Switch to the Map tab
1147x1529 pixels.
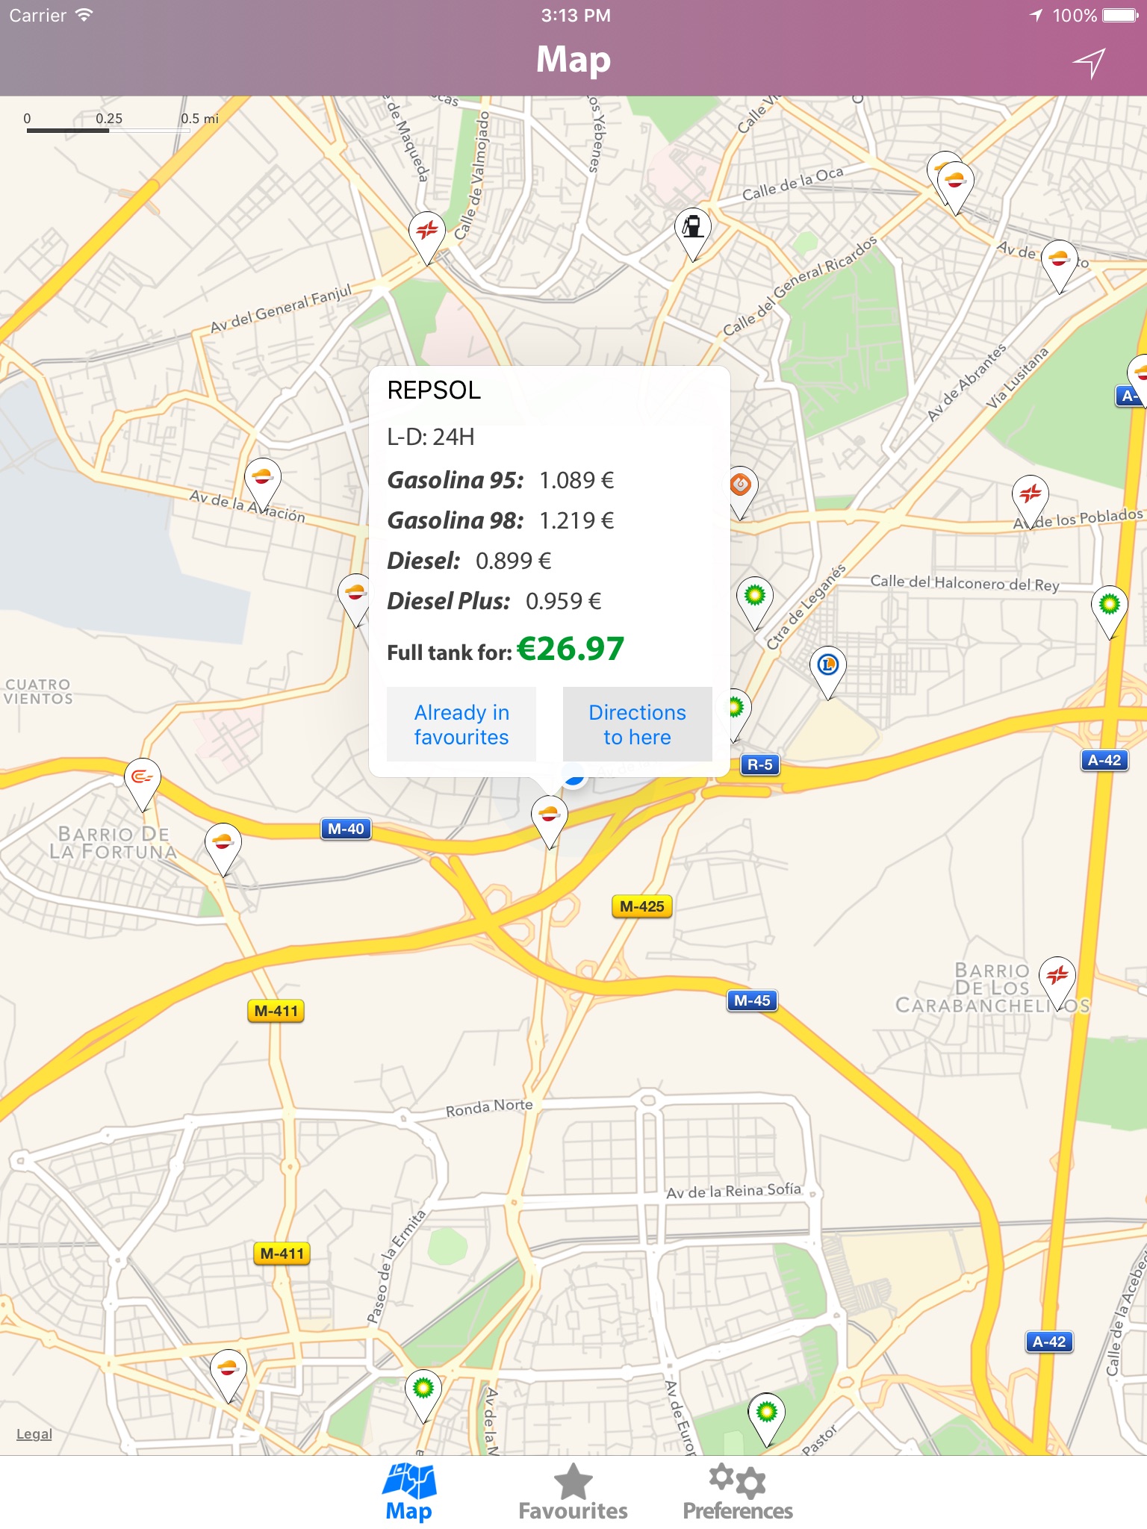coord(409,1493)
